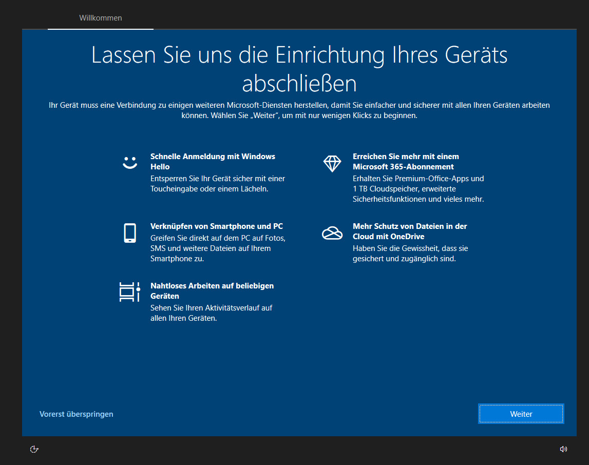This screenshot has width=589, height=465.
Task: Click the Aktivitätsverlauf description text
Action: coord(211,313)
